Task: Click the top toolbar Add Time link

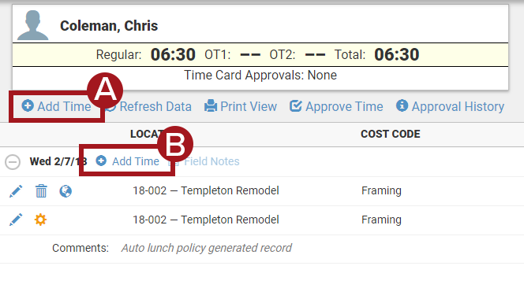Action: click(x=57, y=107)
